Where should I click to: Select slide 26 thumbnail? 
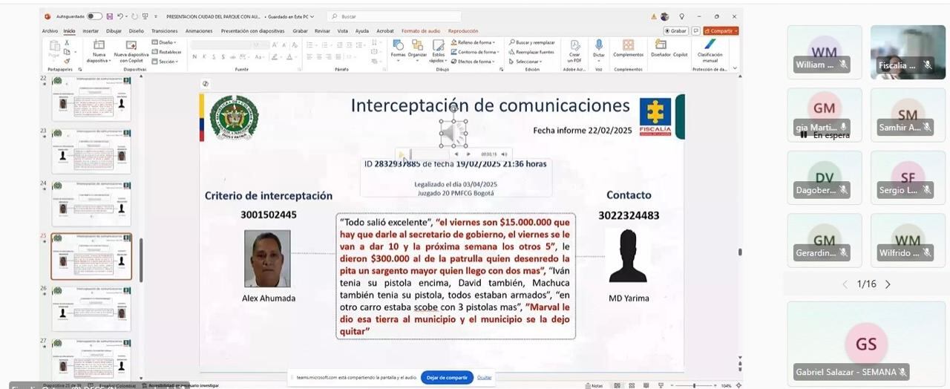point(91,309)
